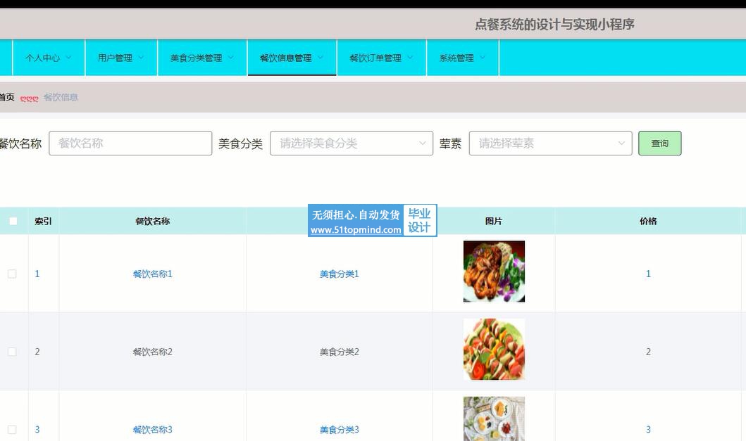Open the 个人中心 menu

pos(49,58)
